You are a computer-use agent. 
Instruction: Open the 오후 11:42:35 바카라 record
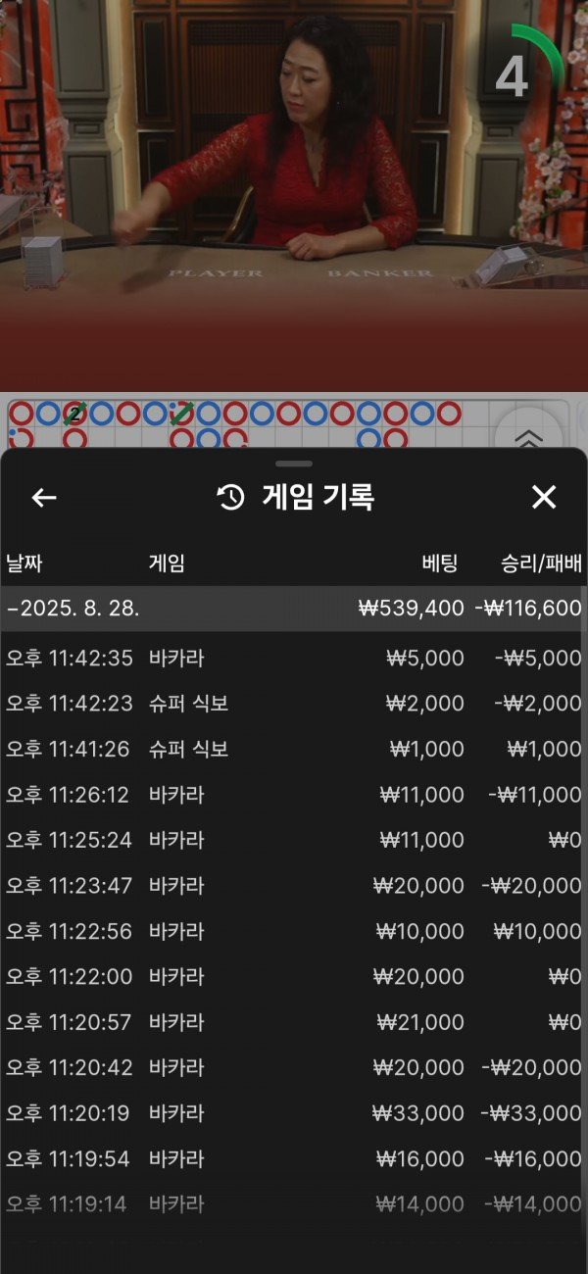point(294,659)
